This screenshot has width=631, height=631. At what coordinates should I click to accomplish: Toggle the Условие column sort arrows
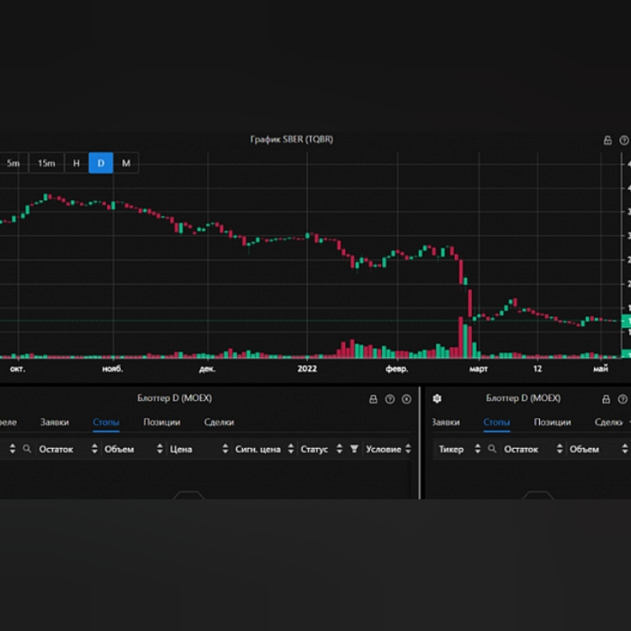click(x=408, y=449)
